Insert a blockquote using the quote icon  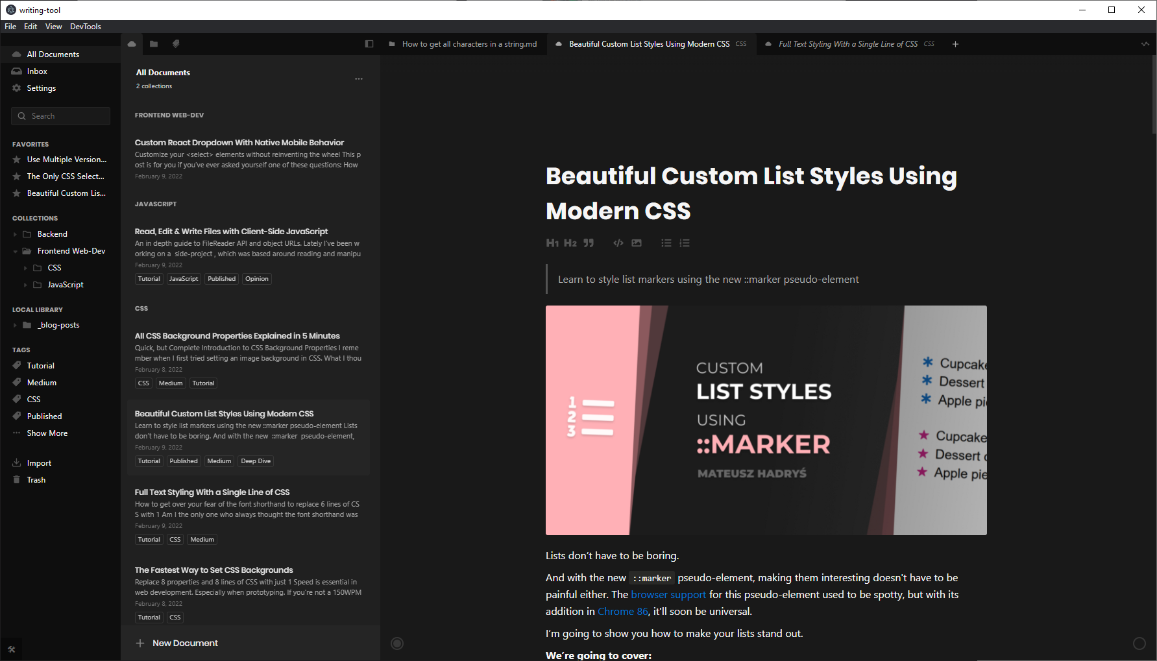[589, 243]
